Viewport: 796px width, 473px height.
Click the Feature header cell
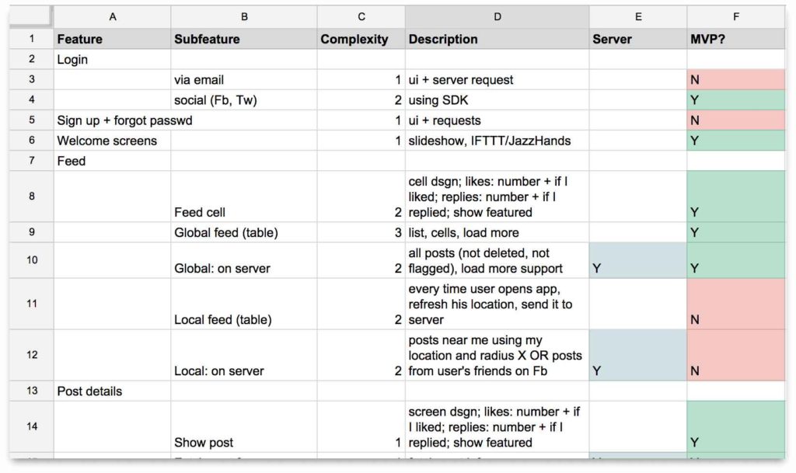coord(113,39)
